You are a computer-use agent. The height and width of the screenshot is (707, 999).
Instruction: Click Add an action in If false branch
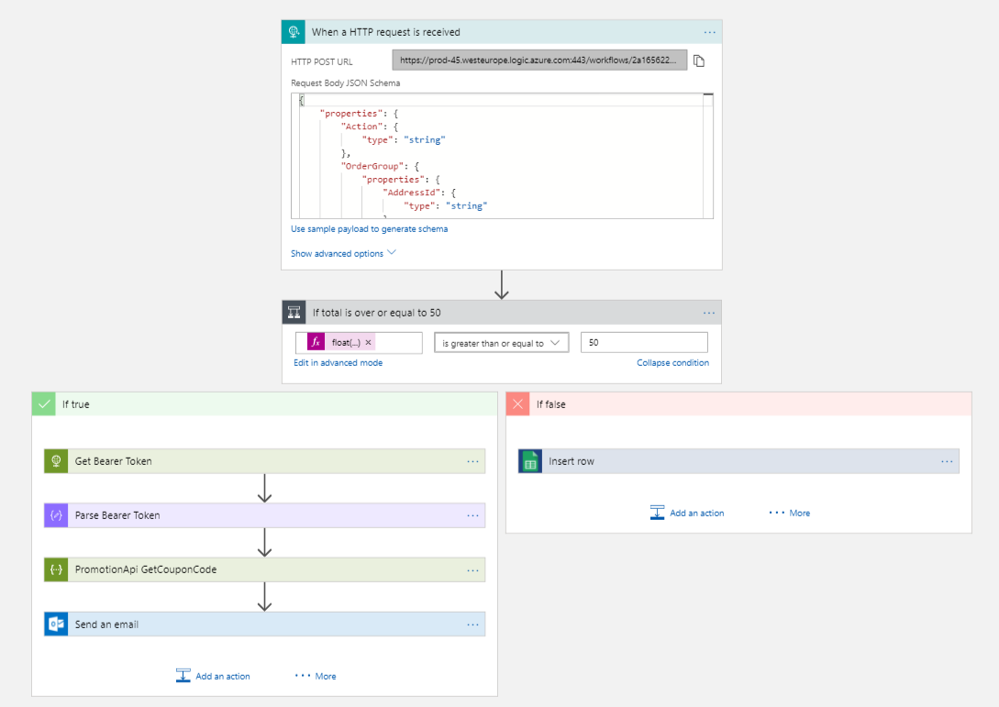coord(687,513)
